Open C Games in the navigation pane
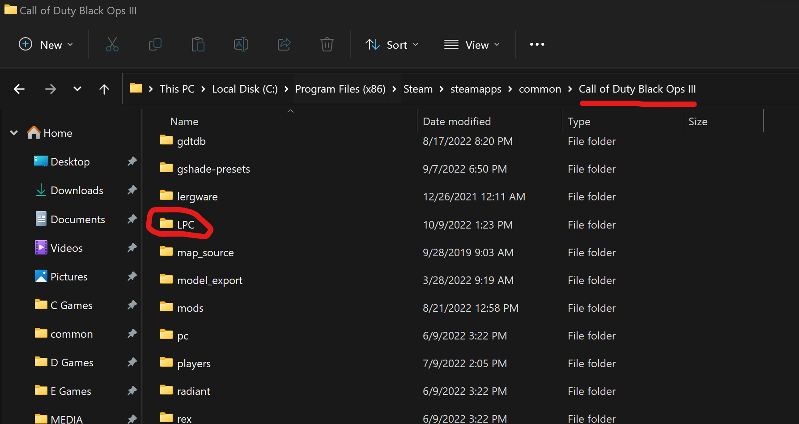The image size is (799, 424). point(72,305)
